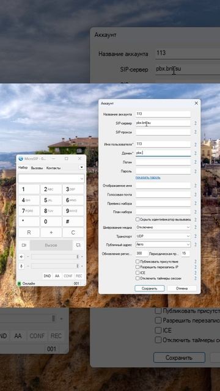Click the Периодическая field showing 15

(x=185, y=254)
